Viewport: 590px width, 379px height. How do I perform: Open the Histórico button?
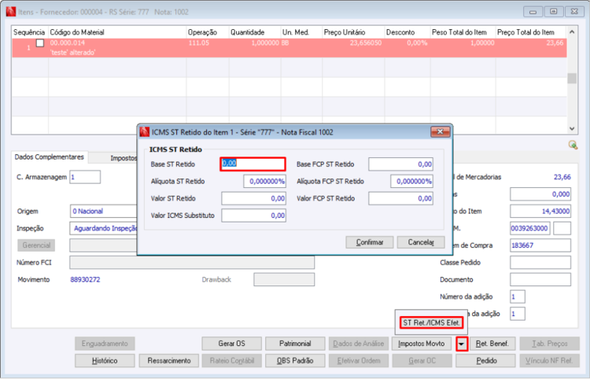[x=105, y=361]
